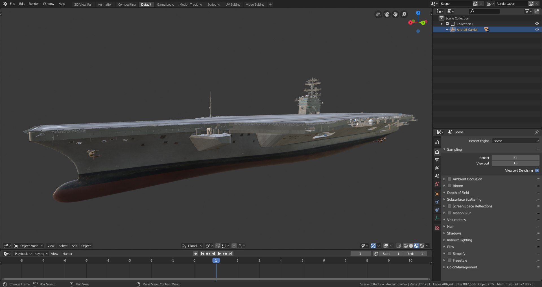This screenshot has width=542, height=287.
Task: Enable Ambient Occlusion checkbox
Action: point(449,179)
